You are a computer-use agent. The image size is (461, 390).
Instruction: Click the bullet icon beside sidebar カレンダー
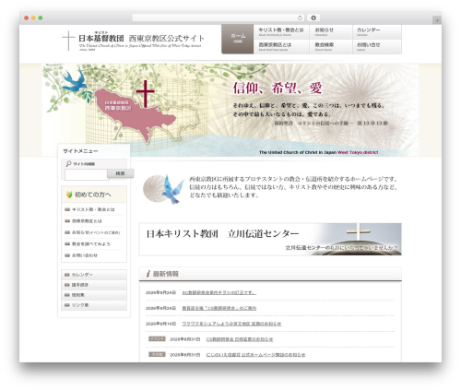point(66,275)
